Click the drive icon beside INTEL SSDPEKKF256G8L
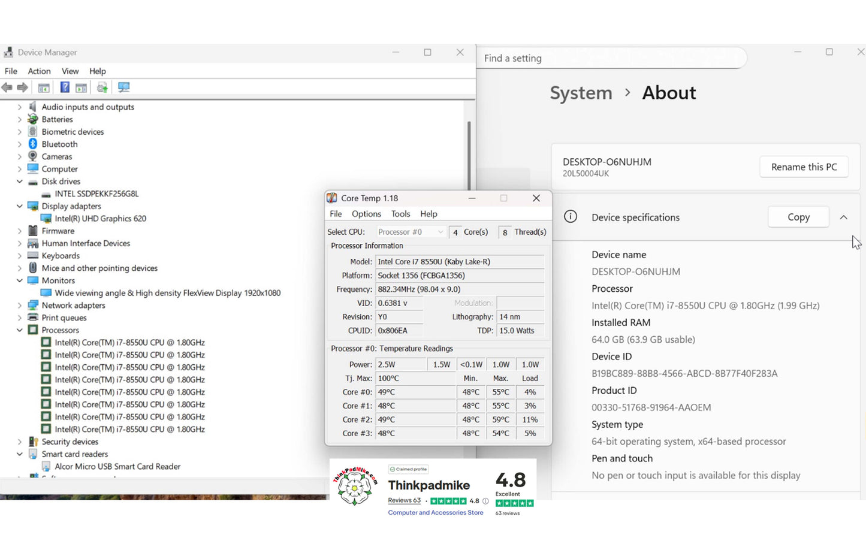This screenshot has width=866, height=544. click(46, 194)
